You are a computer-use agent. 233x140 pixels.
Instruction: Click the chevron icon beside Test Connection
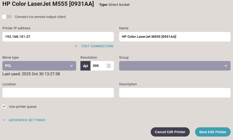[76, 46]
